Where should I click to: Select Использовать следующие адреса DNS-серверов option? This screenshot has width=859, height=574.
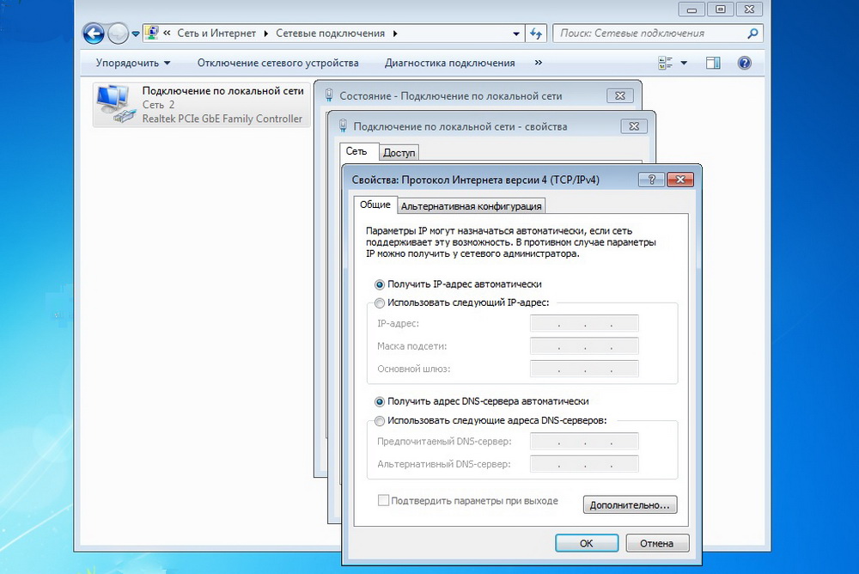(379, 421)
